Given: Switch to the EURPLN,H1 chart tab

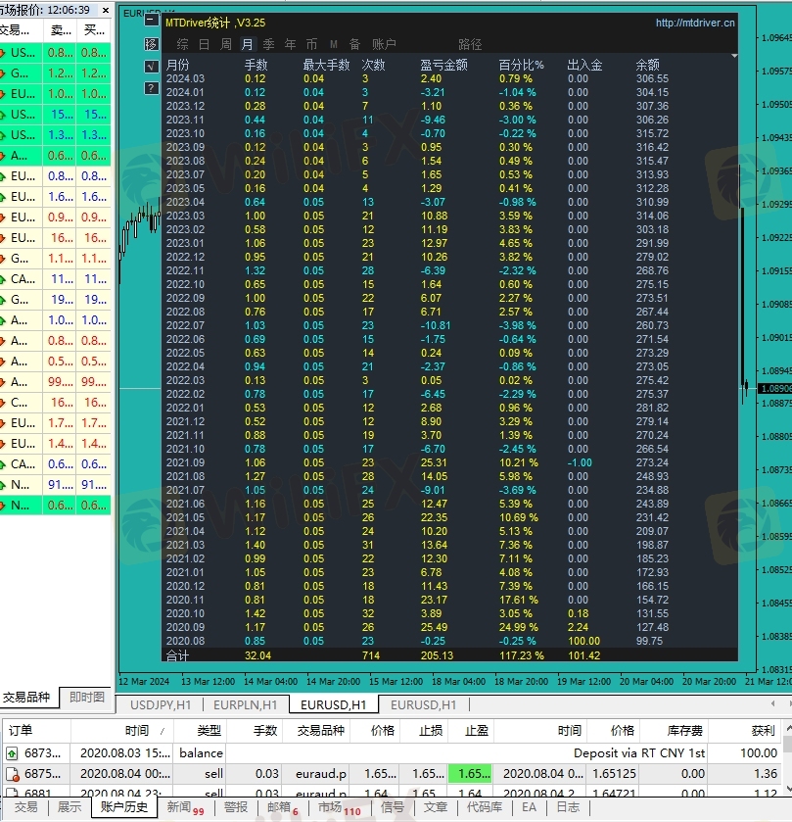Looking at the screenshot, I should pos(245,705).
